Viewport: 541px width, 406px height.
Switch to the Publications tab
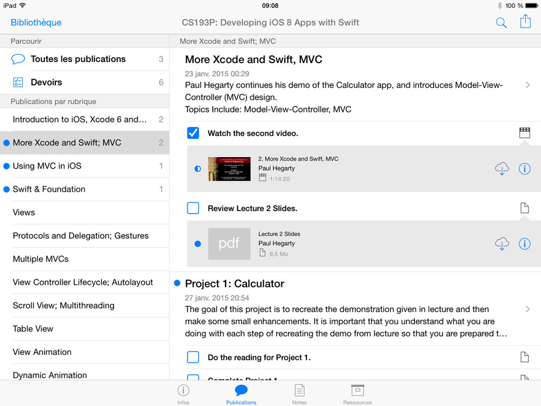[241, 394]
